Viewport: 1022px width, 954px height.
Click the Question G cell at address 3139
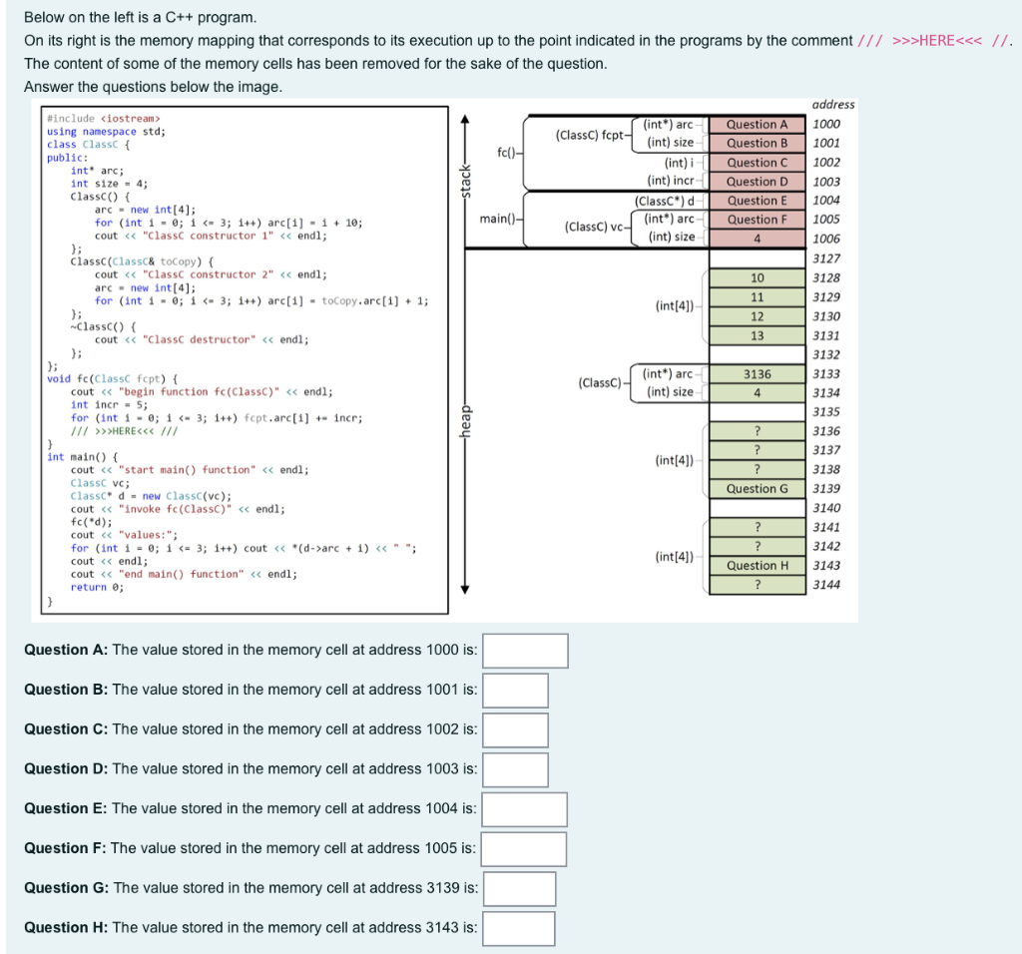coord(757,488)
